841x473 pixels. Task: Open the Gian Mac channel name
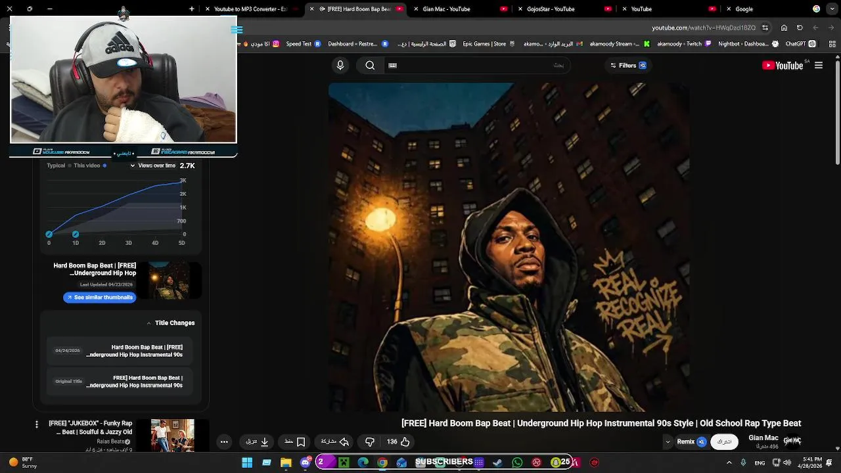[x=763, y=438]
